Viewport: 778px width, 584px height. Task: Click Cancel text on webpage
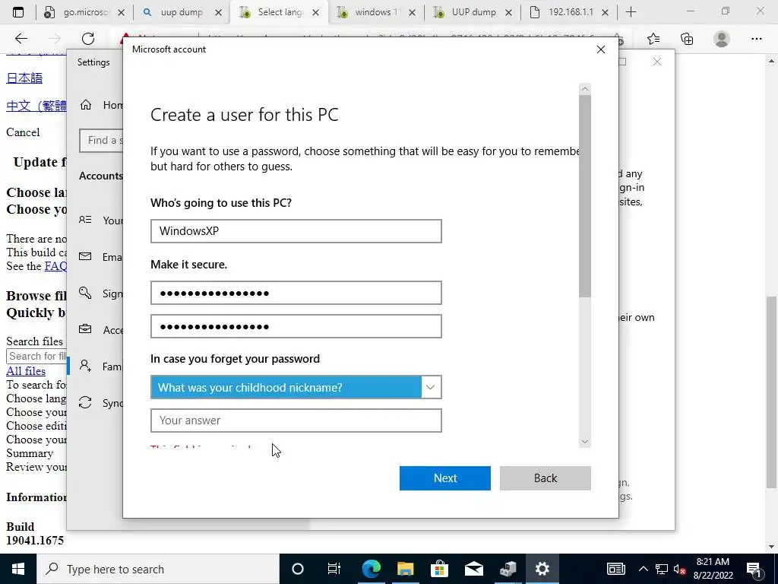click(x=23, y=132)
